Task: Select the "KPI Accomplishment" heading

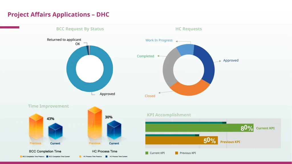Action: pos(169,115)
